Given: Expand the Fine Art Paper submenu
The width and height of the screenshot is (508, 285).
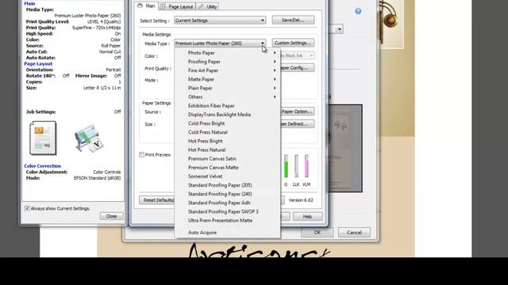Looking at the screenshot, I should [228, 70].
